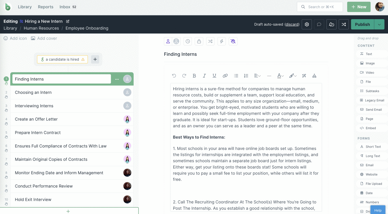Toggle italic formatting

coord(204,76)
